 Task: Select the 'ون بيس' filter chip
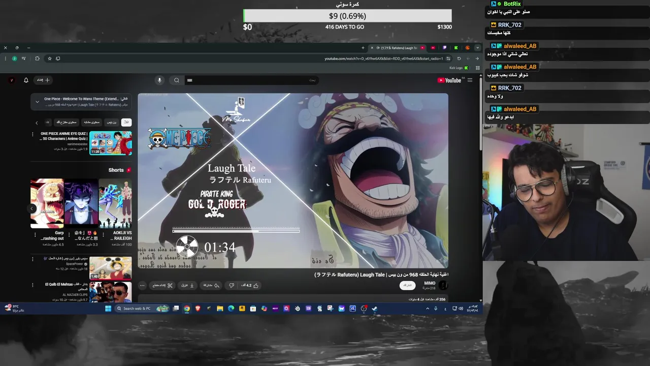click(x=112, y=123)
